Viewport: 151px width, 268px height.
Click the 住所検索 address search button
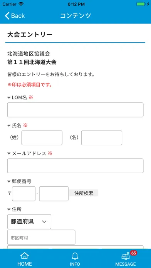click(84, 193)
